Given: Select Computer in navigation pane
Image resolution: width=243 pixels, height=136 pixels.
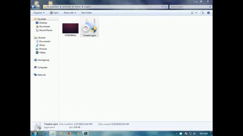Looking at the screenshot, I should click(x=43, y=67).
